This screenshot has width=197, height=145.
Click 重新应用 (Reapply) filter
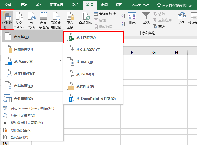tap(162, 20)
